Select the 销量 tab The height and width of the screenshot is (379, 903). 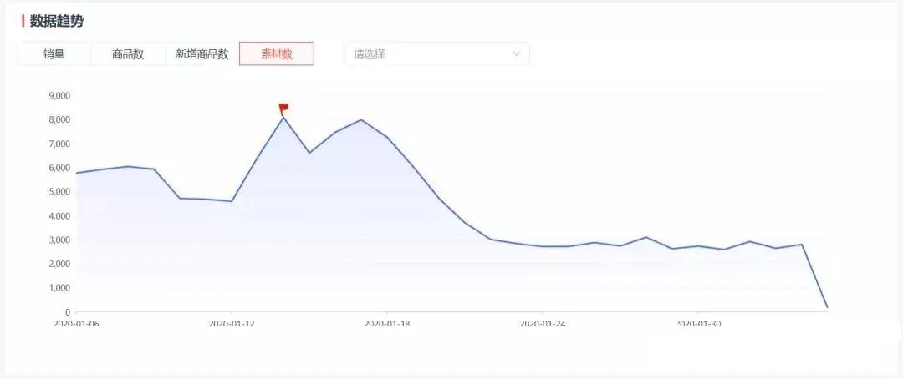pyautogui.click(x=54, y=54)
